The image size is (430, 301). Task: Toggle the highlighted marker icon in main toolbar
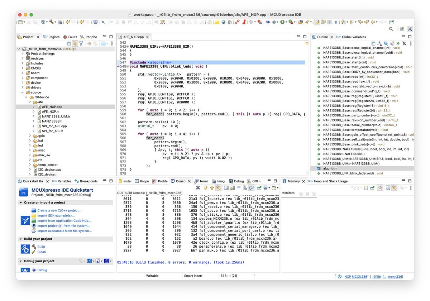click(x=317, y=22)
